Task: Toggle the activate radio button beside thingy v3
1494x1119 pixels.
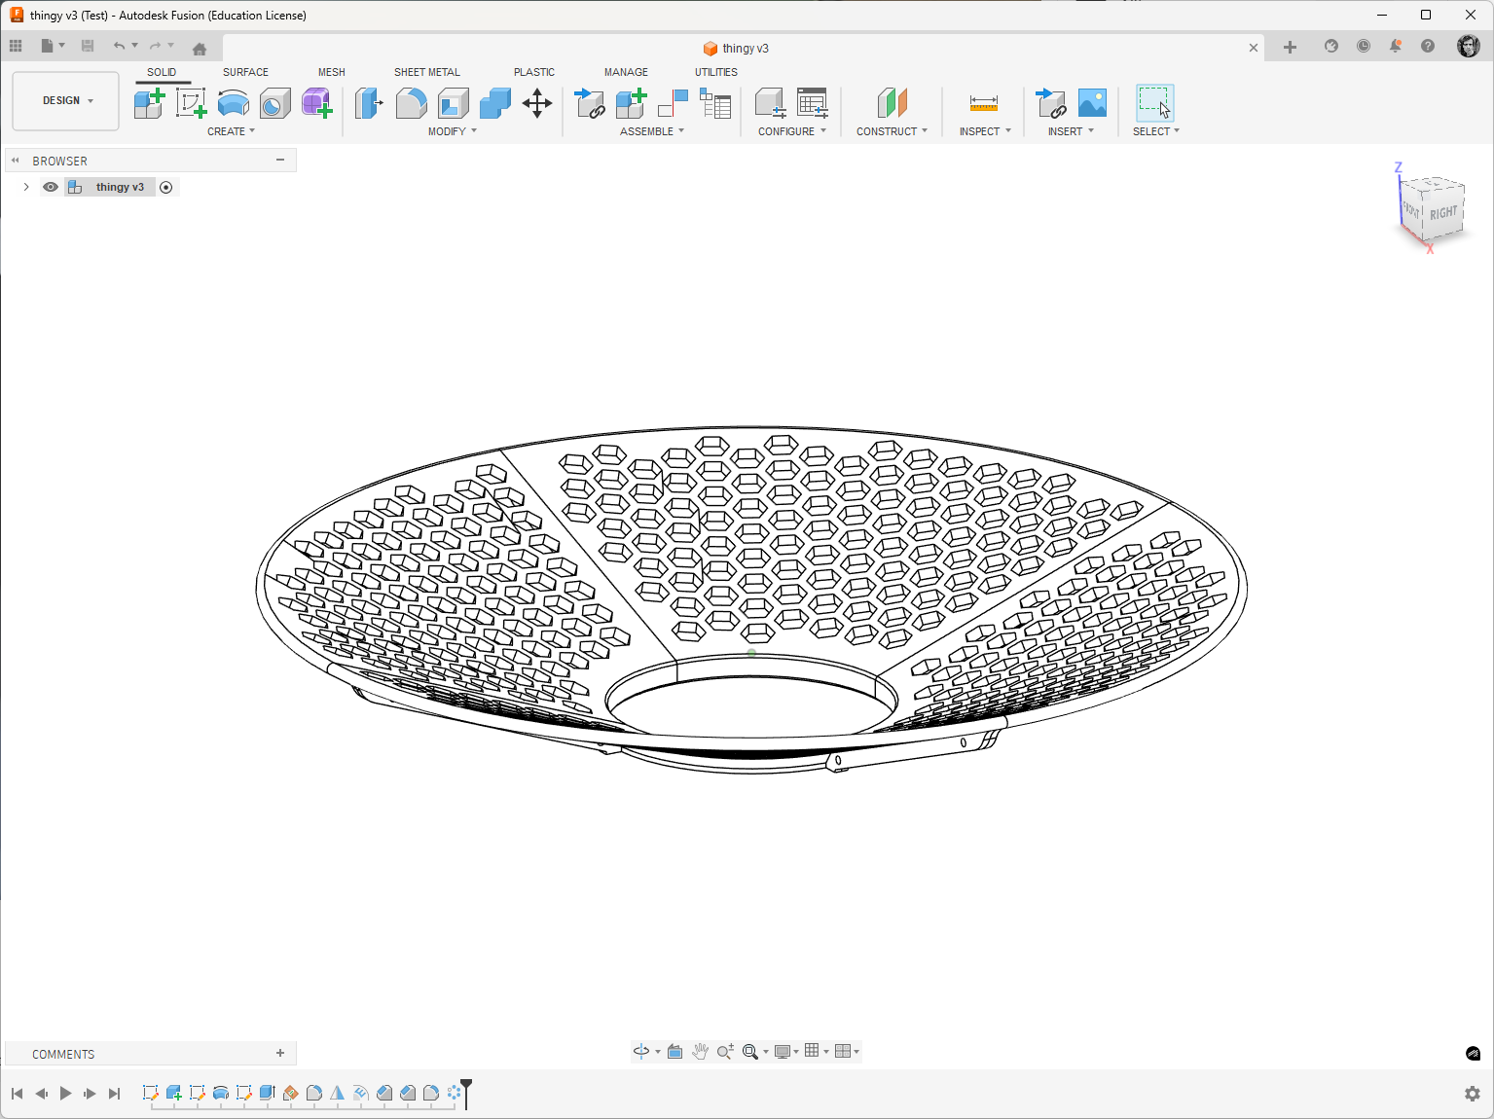Action: coord(166,187)
